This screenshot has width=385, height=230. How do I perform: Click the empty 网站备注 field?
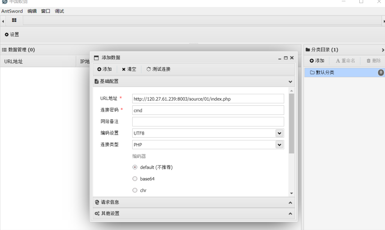(x=208, y=122)
